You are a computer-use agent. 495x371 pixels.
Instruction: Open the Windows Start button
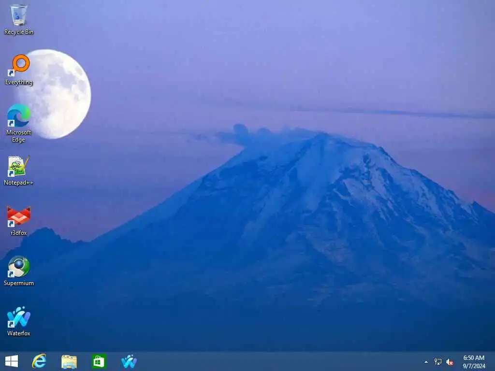pyautogui.click(x=12, y=361)
